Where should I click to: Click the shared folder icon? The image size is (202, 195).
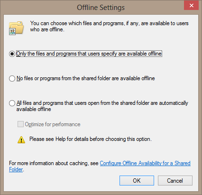[17, 28]
